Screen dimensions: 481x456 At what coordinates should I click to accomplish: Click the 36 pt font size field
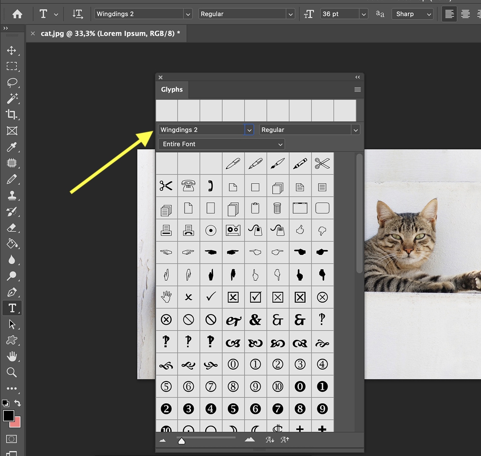[x=340, y=14]
